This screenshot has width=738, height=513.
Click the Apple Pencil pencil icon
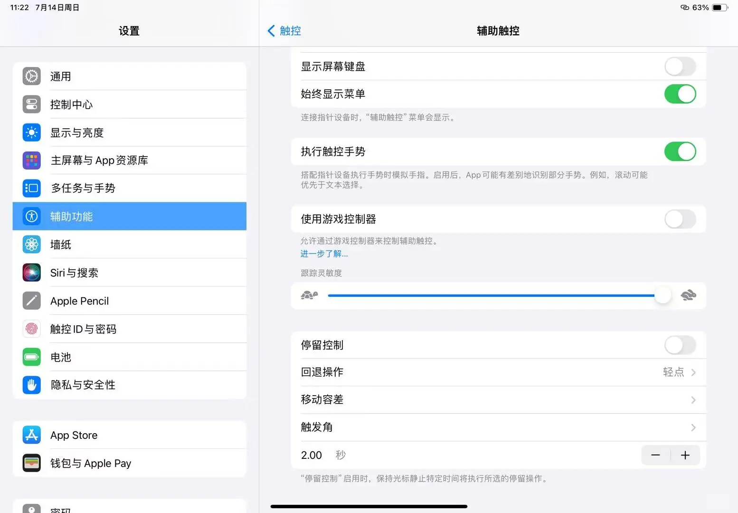(x=31, y=300)
